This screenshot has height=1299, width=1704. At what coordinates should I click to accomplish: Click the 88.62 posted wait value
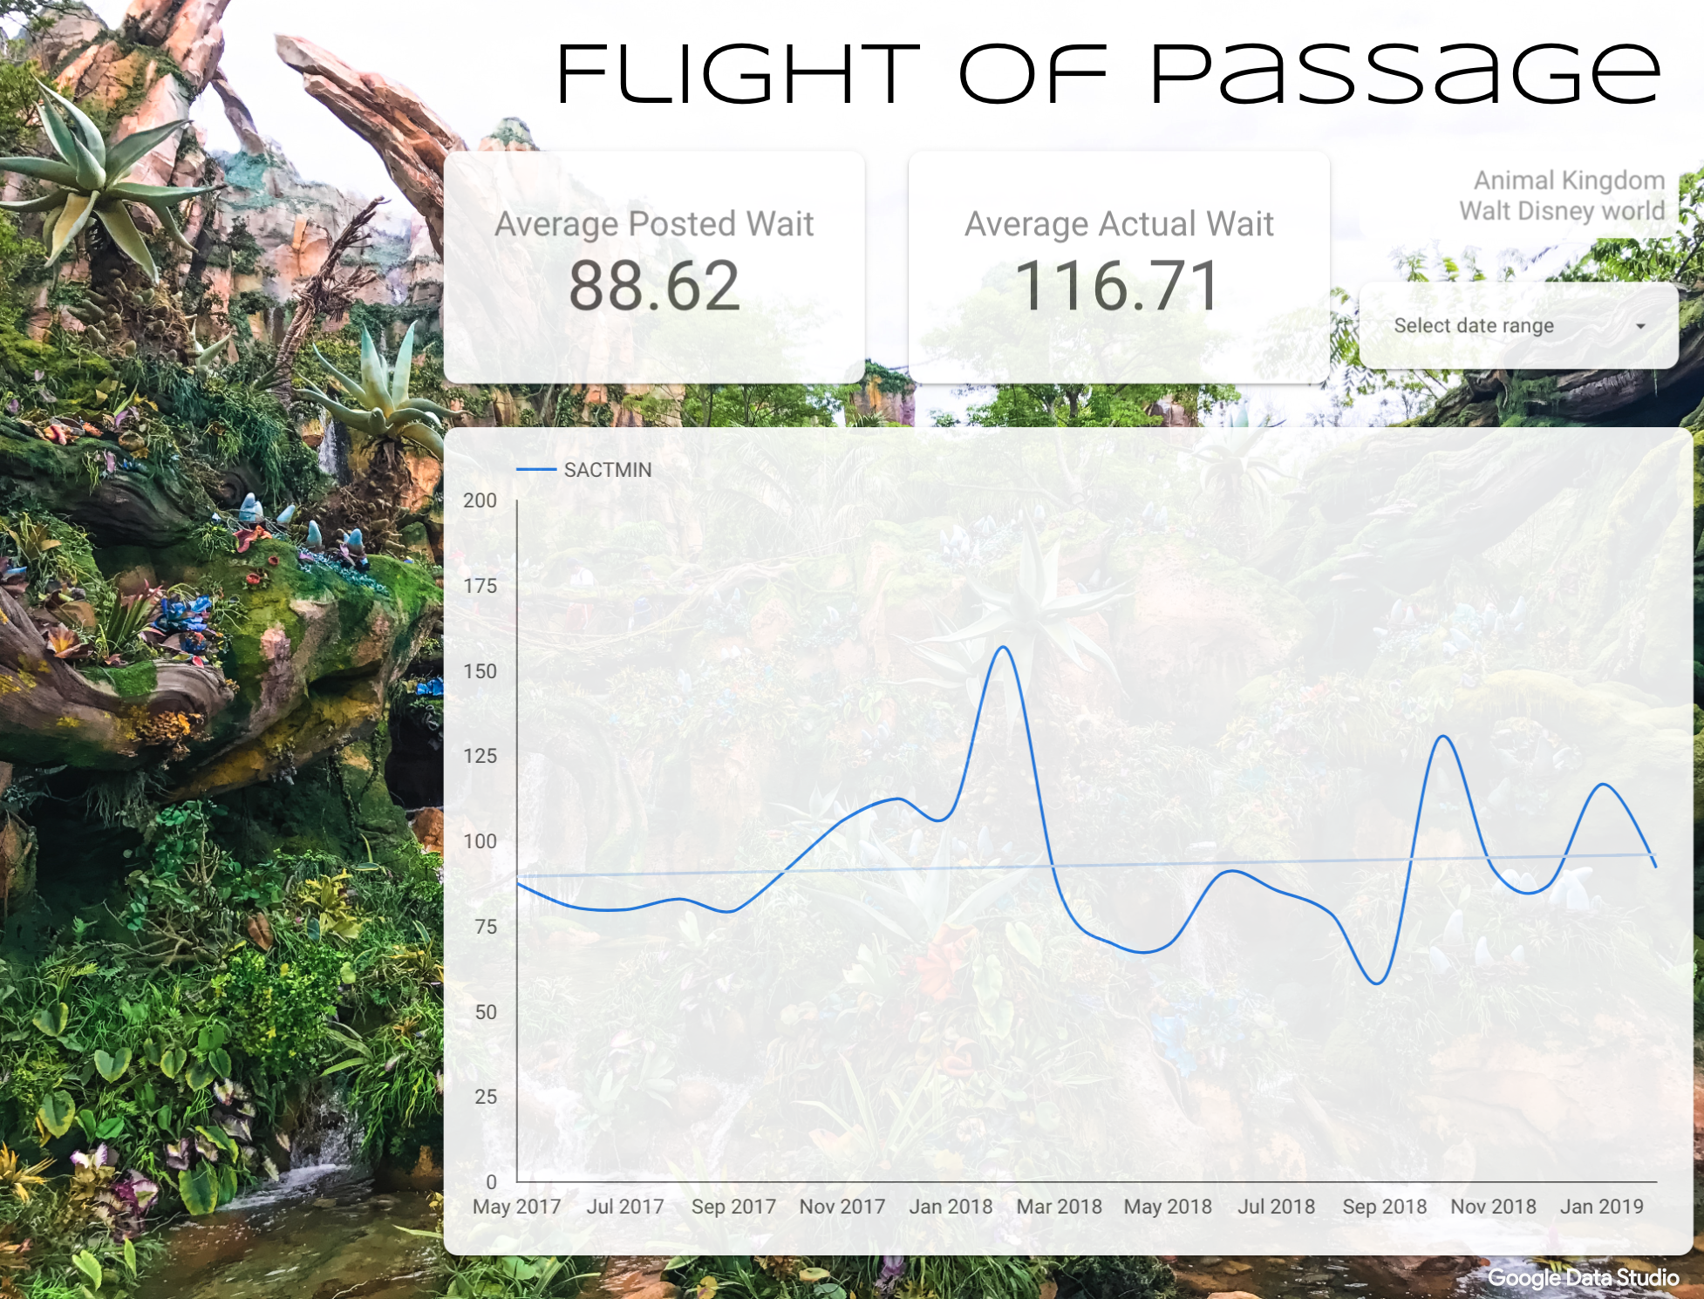662,287
